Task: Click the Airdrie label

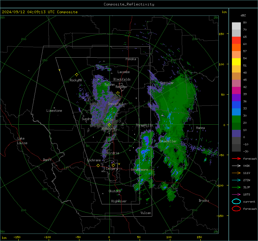Action: point(113,153)
